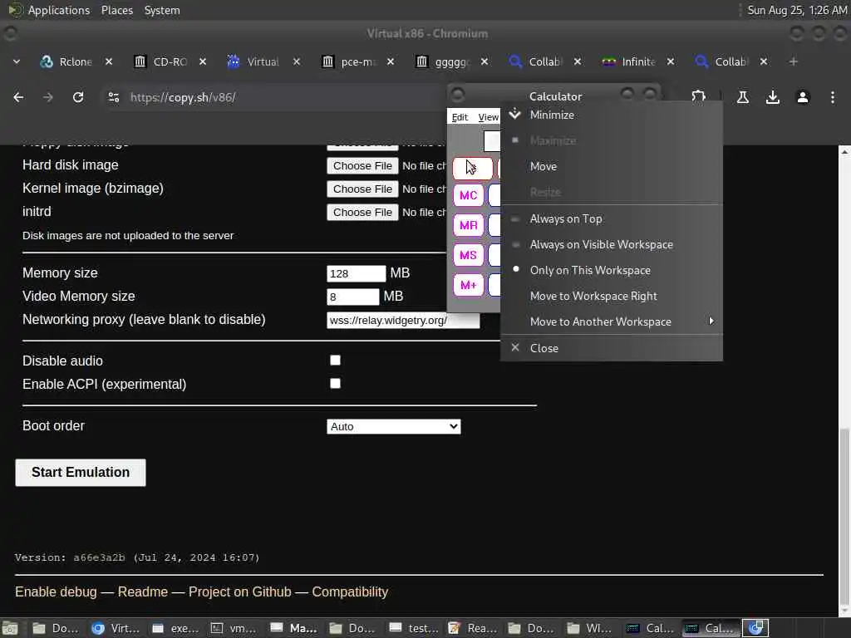851x638 pixels.
Task: Open the Rea... taskbar window
Action: [472, 628]
